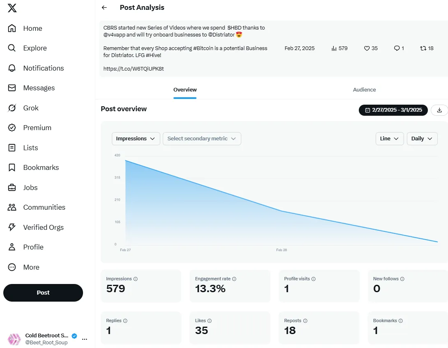The height and width of the screenshot is (348, 448).
Task: Click the #Hive! hashtag
Action: coord(153,55)
